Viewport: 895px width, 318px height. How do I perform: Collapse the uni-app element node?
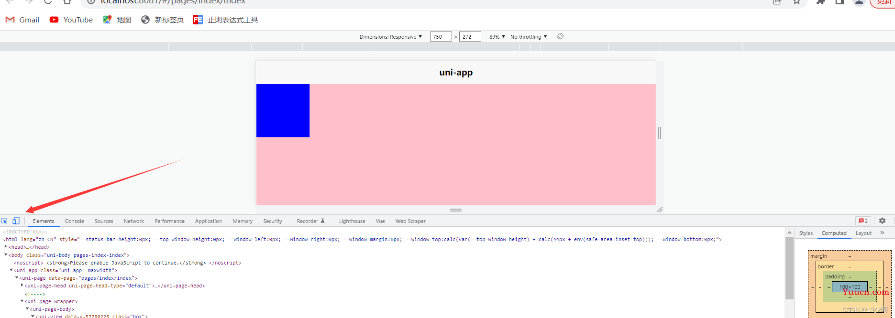(x=11, y=270)
